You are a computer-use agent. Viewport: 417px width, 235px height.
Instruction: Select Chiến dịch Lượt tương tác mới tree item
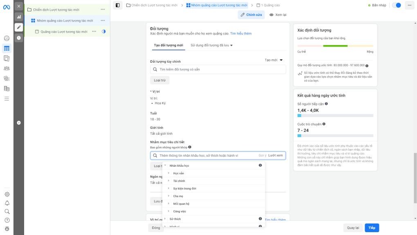pyautogui.click(x=56, y=9)
